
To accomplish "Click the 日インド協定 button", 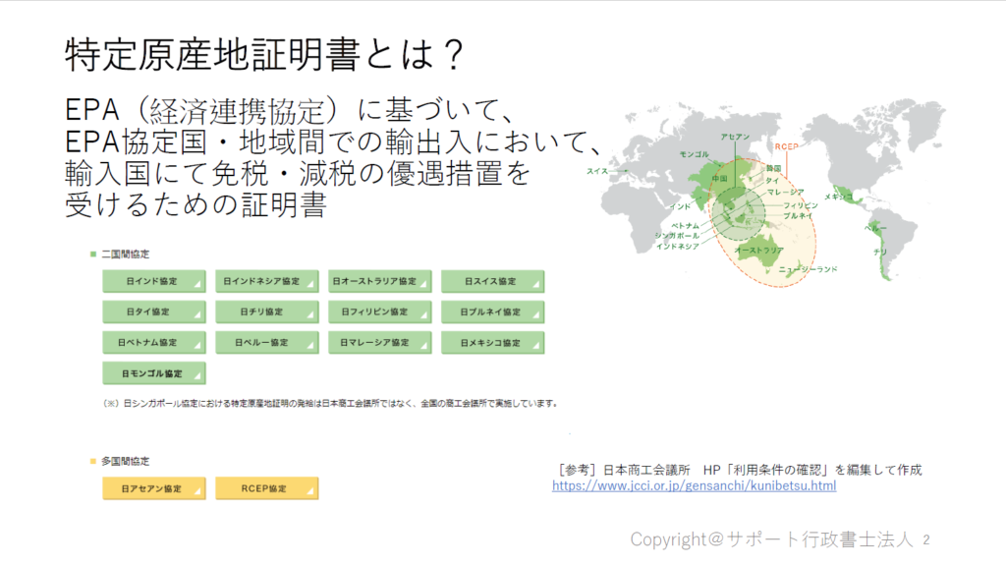I will 153,281.
